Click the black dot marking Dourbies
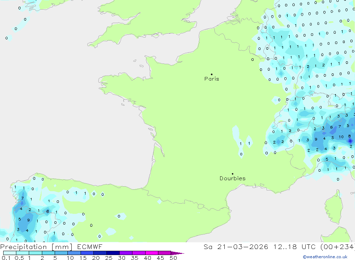The image size is (355, 260). (233, 174)
